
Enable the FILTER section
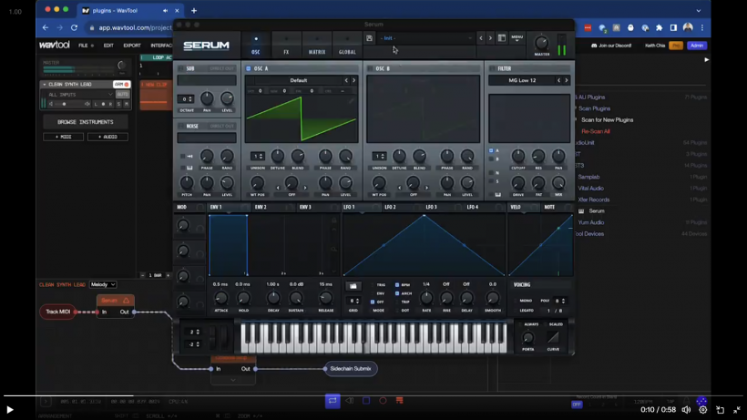[492, 68]
